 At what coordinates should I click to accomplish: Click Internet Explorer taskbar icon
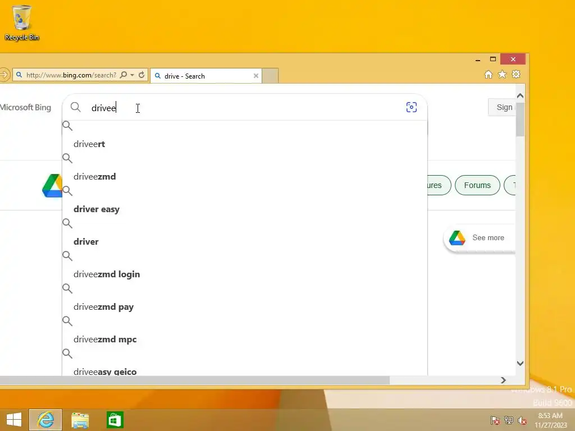(45, 419)
